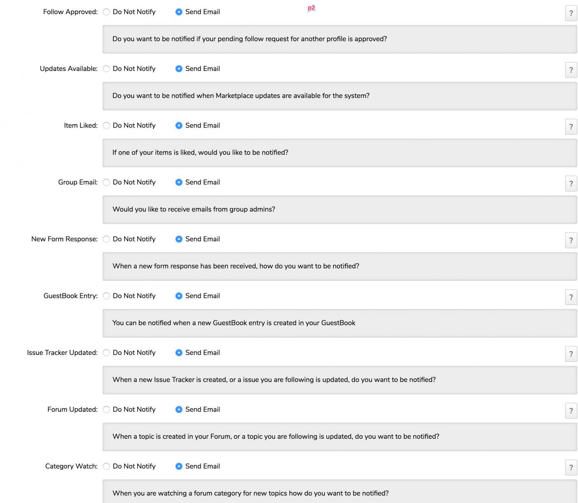
Task: Choose Send Email for GuestBook Entry
Action: coord(179,296)
